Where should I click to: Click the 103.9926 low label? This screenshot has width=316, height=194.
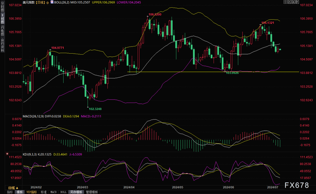pyautogui.click(x=232, y=73)
